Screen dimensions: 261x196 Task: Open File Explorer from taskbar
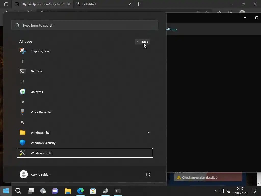[68, 191]
